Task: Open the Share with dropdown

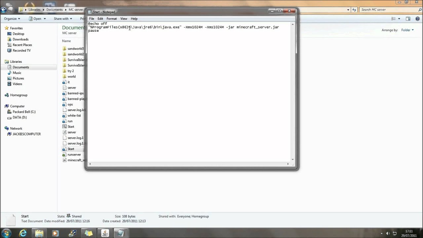Action: [63, 19]
